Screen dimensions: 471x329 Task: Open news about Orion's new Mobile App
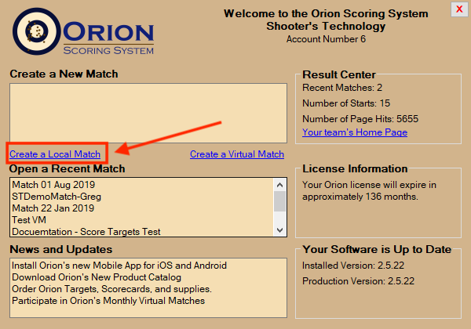coord(119,265)
